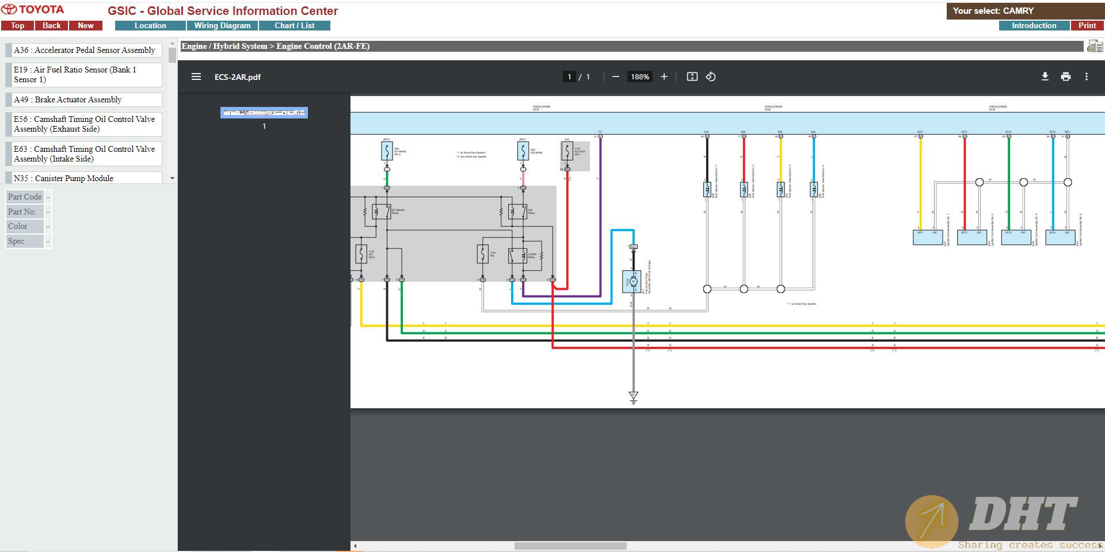Viewport: 1105px width, 552px height.
Task: Click the ground symbol in the diagram
Action: click(x=634, y=397)
